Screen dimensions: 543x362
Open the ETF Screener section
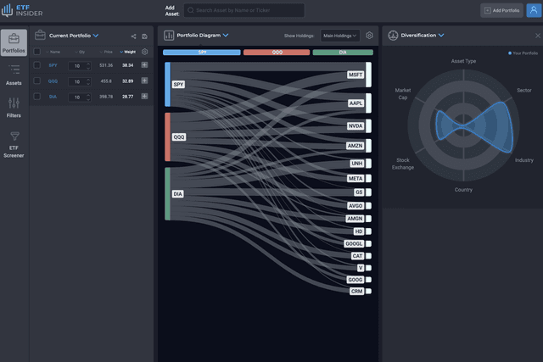[14, 144]
